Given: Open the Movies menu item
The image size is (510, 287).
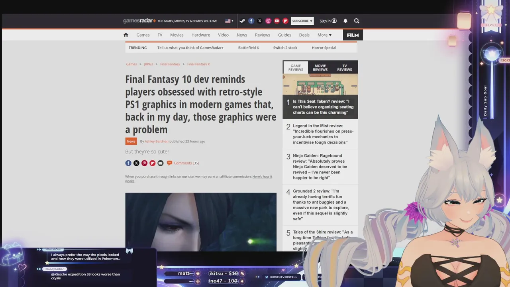Looking at the screenshot, I should click(177, 35).
